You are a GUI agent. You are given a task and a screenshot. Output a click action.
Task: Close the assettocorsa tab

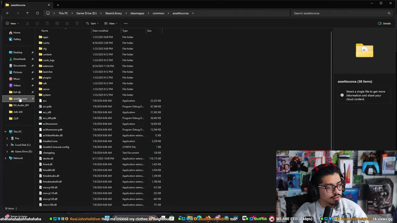(x=49, y=5)
